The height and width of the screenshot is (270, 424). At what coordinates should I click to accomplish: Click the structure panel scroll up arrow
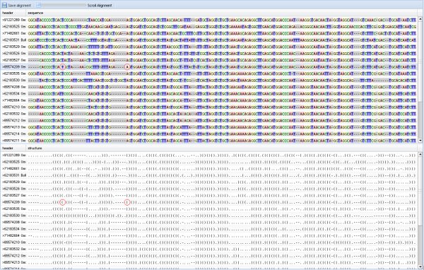coord(420,155)
